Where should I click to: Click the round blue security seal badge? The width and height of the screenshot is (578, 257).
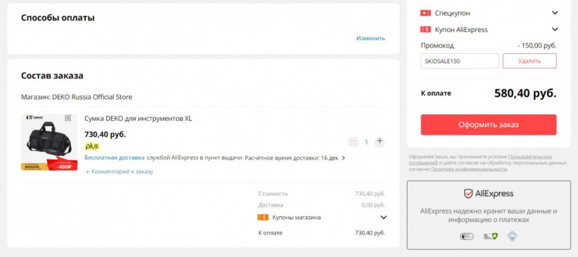512,236
